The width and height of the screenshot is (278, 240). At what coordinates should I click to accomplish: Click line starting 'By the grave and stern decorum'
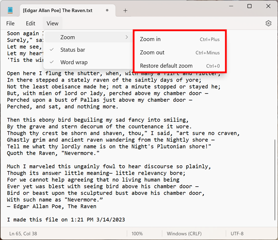click(99, 127)
